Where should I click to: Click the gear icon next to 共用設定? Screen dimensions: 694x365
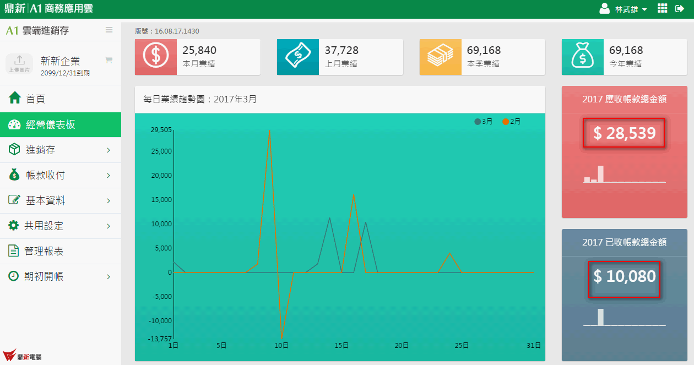point(14,225)
